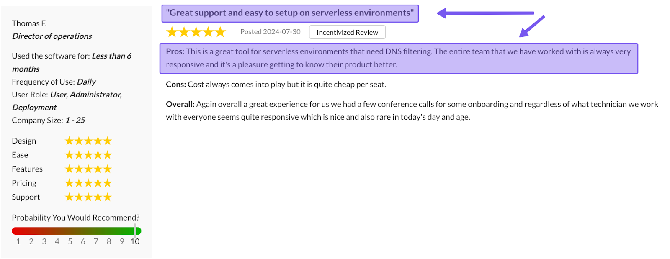
Task: Click the Cons paragraph about cost
Action: (x=276, y=85)
